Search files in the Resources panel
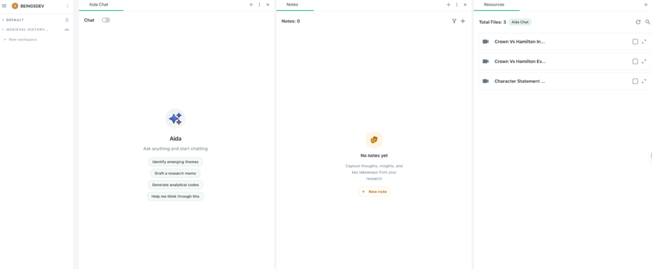This screenshot has height=269, width=652. [x=648, y=22]
